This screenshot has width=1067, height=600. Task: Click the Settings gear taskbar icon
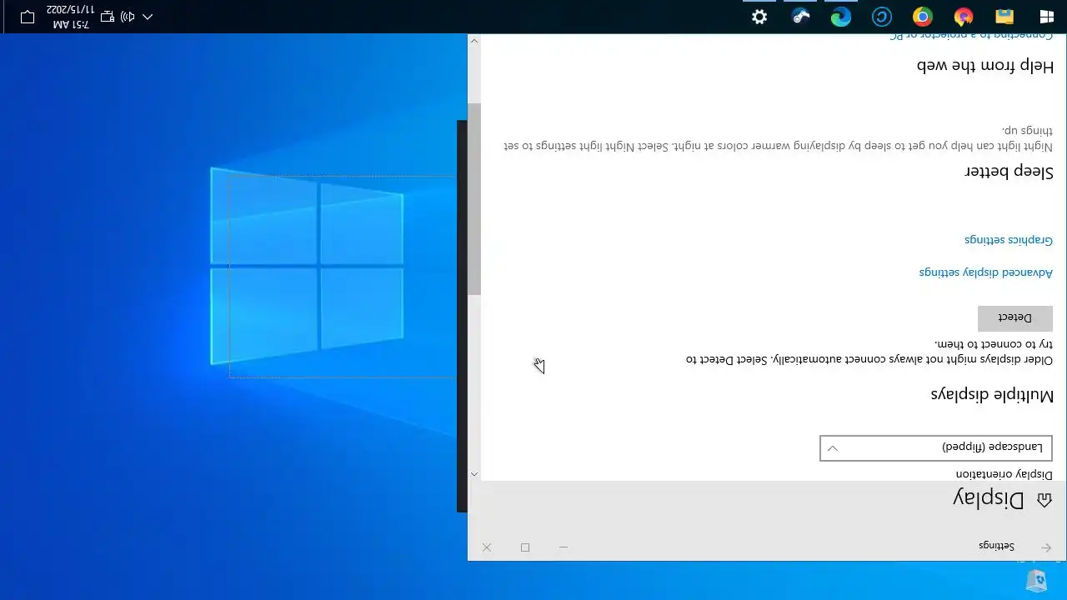[x=759, y=17]
